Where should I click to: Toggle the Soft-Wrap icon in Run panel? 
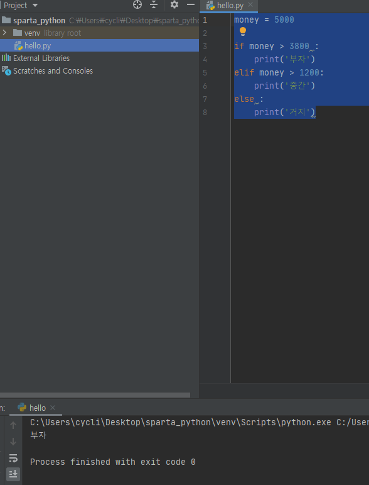click(13, 458)
